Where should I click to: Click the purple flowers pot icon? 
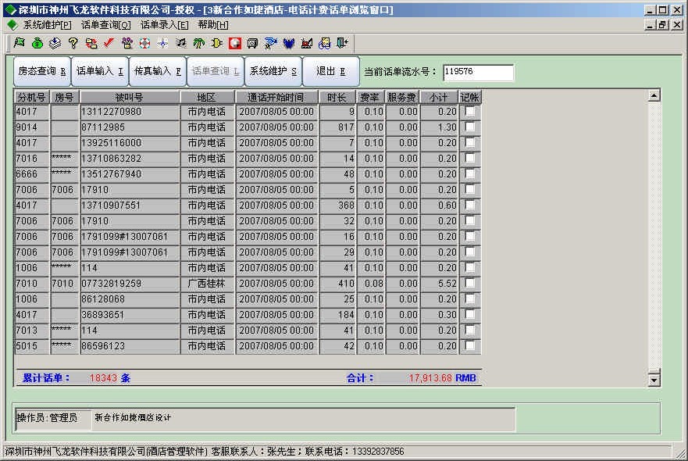coord(127,43)
